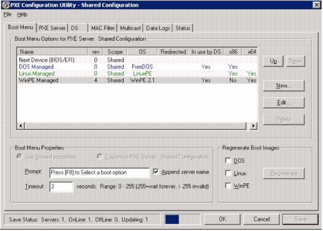Viewport: 323px width, 231px height.
Task: Select the WinPE Managed boot option
Action: click(x=137, y=80)
